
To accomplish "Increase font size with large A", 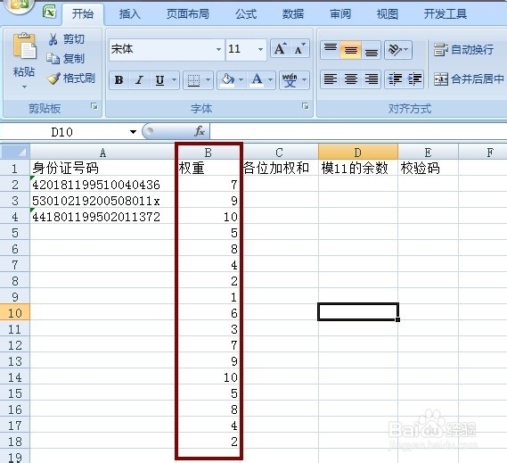I will (x=281, y=49).
